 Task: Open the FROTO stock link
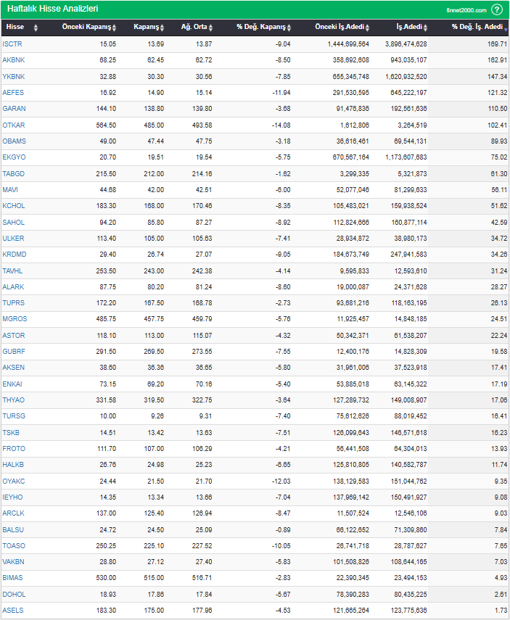pyautogui.click(x=14, y=449)
